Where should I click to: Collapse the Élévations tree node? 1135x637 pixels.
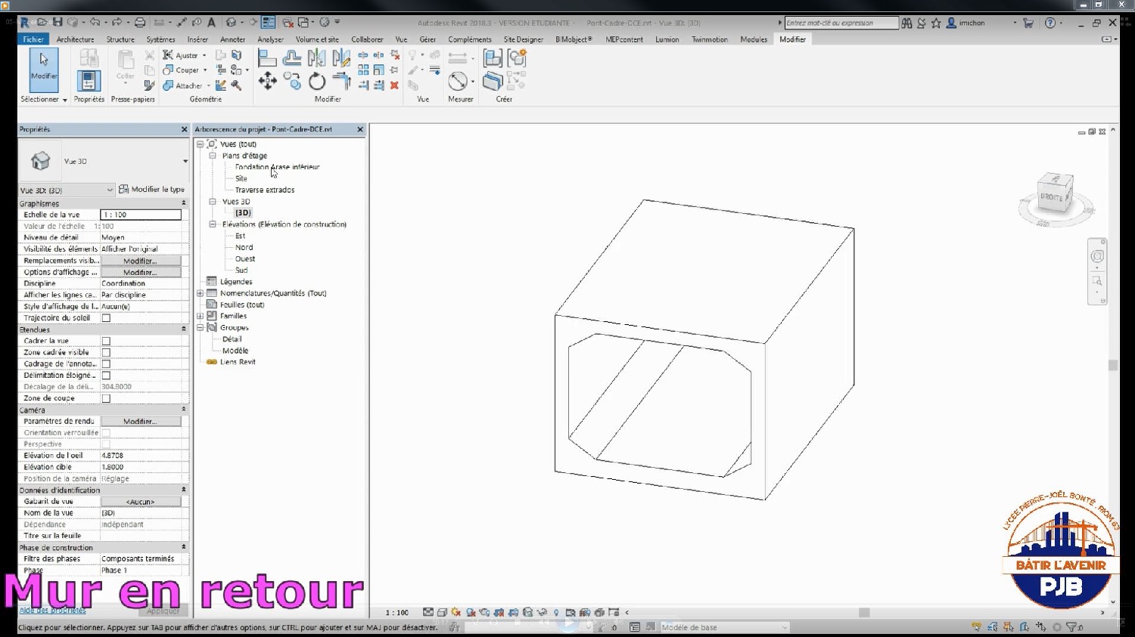point(213,224)
